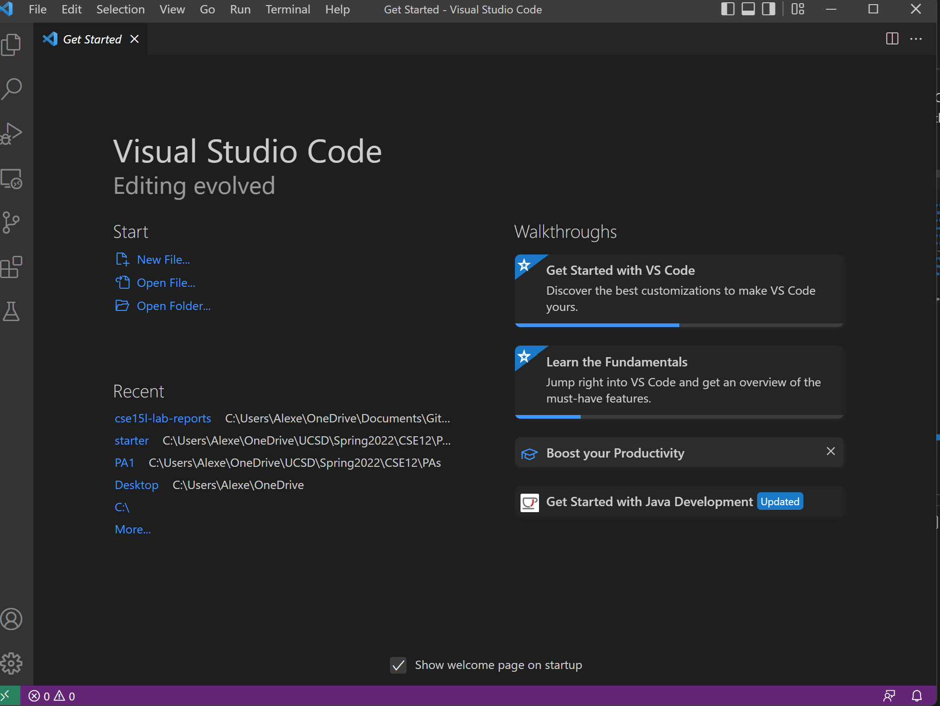Open the Explorer view in activity bar

click(x=11, y=45)
